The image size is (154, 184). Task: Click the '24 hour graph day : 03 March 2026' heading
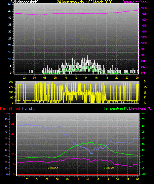pos(85,2)
